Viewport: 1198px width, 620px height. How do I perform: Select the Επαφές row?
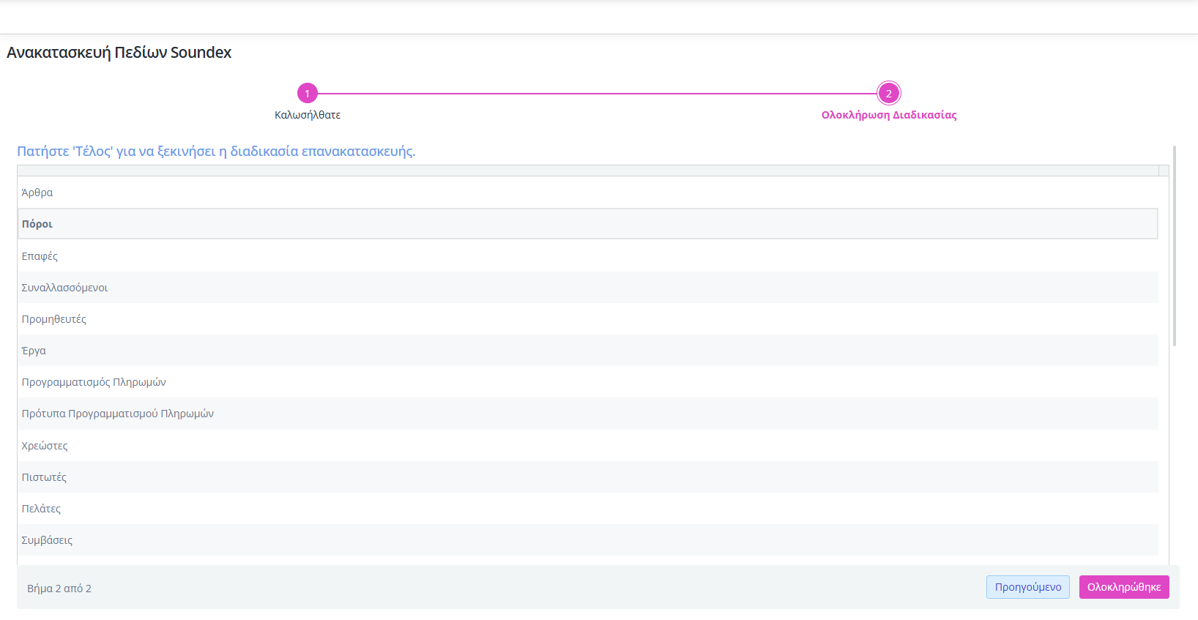coord(588,256)
